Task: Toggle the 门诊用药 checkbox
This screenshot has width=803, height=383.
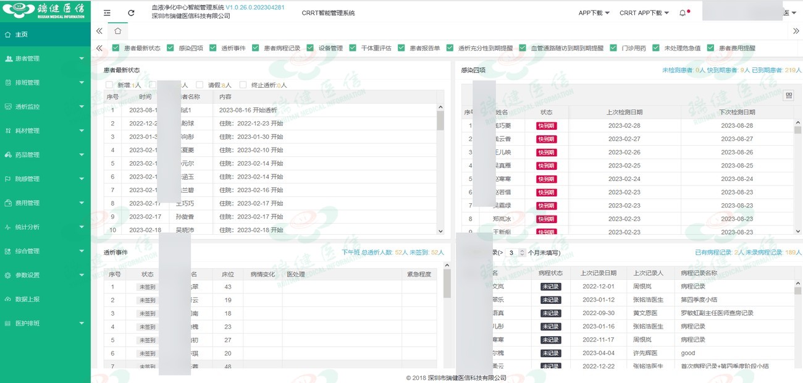Action: pyautogui.click(x=613, y=48)
